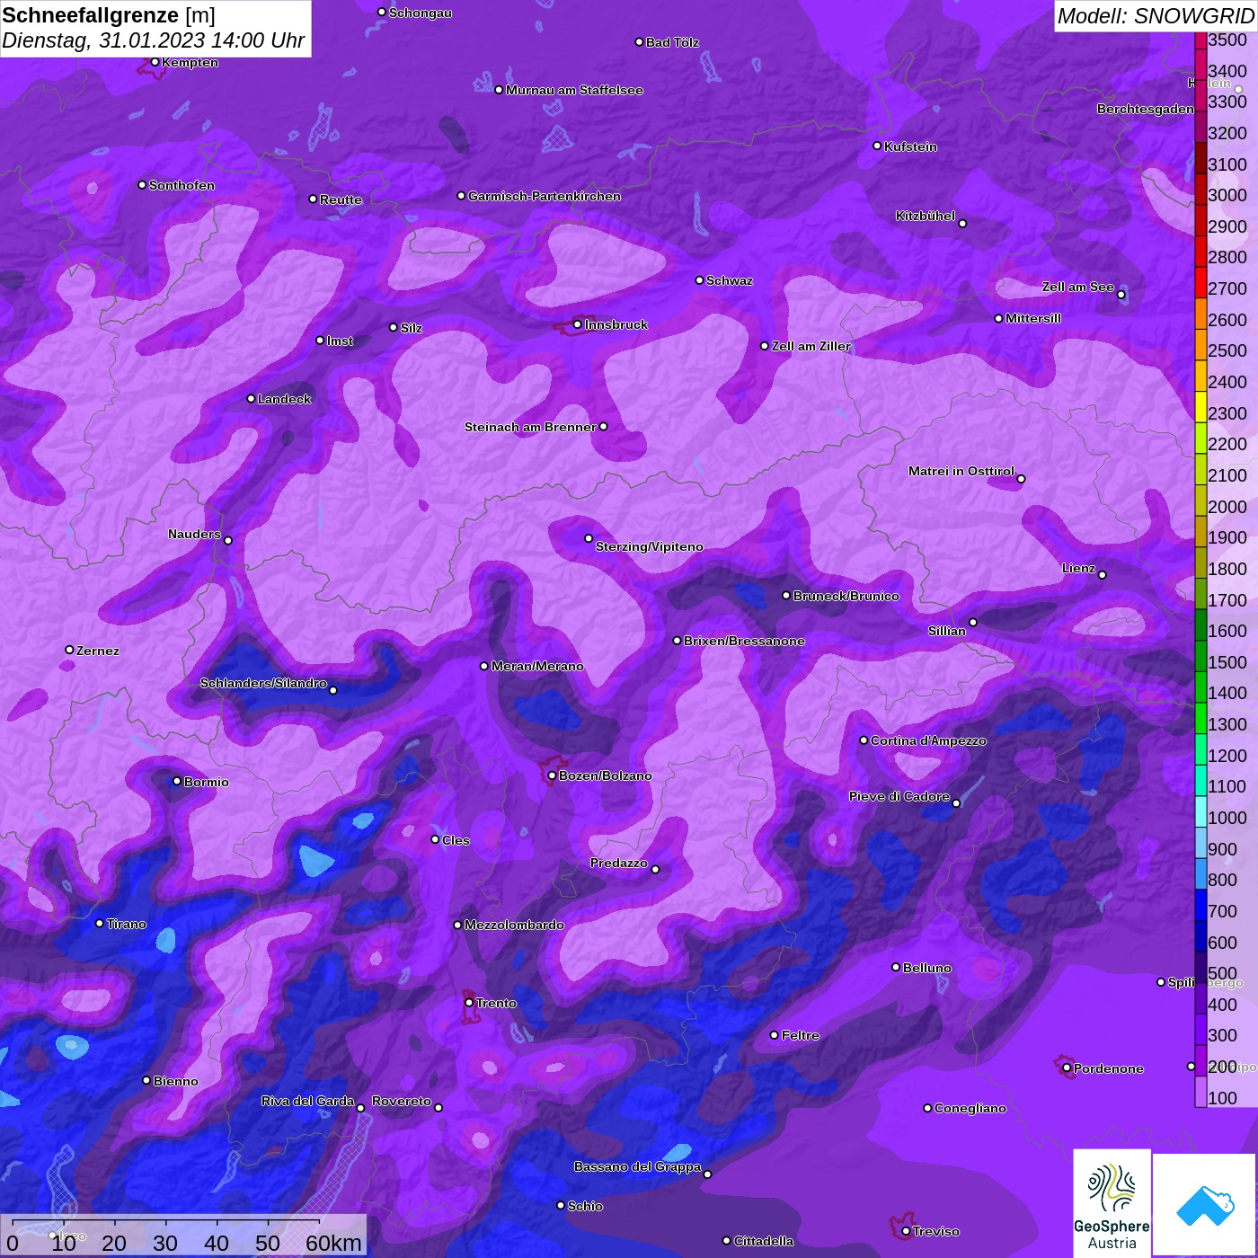Click the GeoSphere Austria logo
The height and width of the screenshot is (1258, 1258).
coord(1112,1203)
